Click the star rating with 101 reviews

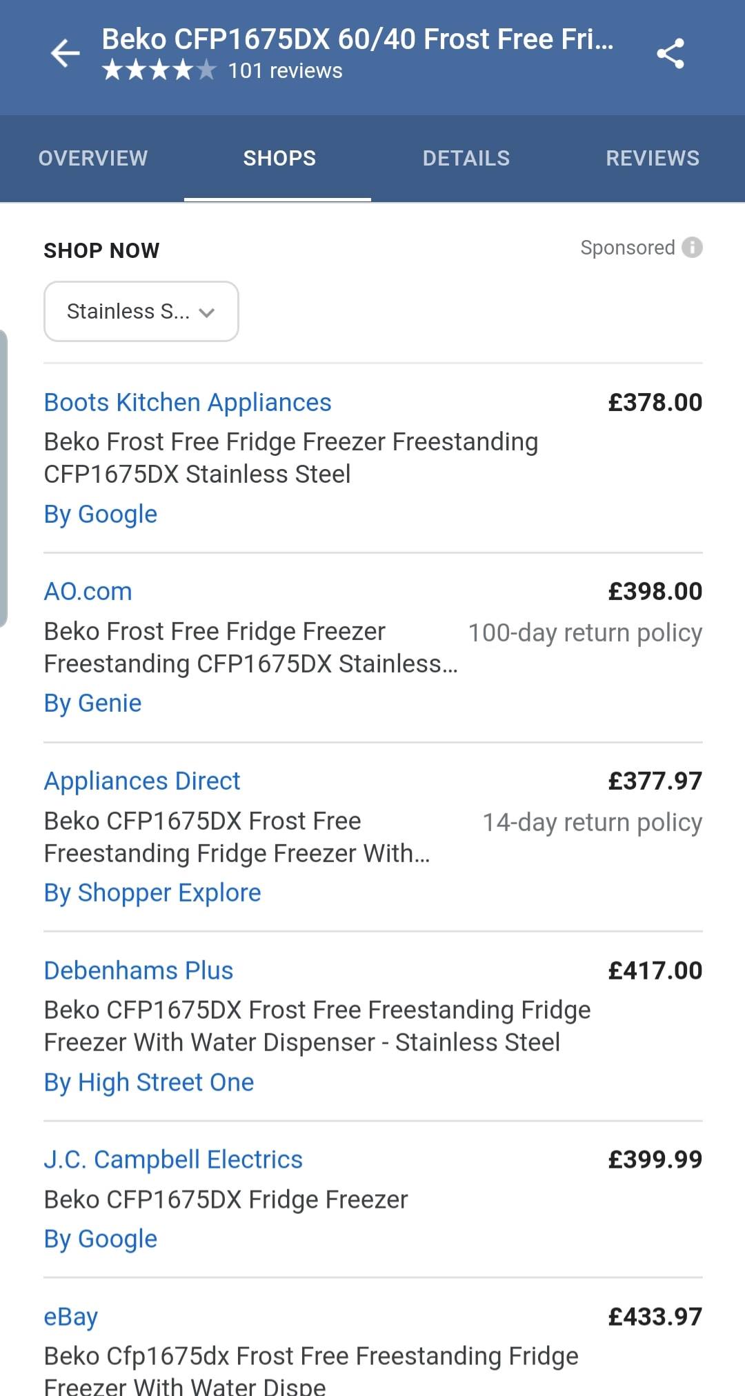click(x=222, y=70)
